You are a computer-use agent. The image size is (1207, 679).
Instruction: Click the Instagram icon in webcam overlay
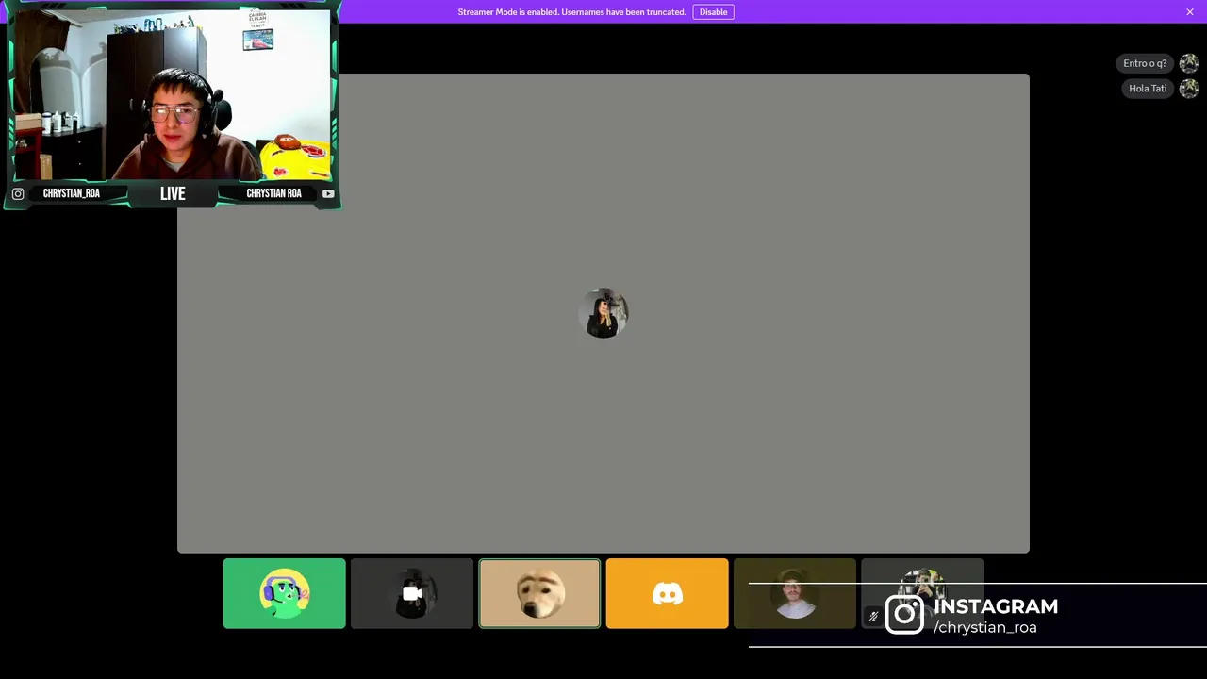pyautogui.click(x=18, y=194)
